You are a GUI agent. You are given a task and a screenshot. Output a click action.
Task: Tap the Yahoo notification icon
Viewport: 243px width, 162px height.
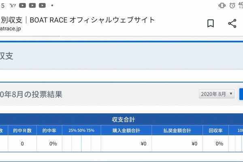(x=13, y=6)
